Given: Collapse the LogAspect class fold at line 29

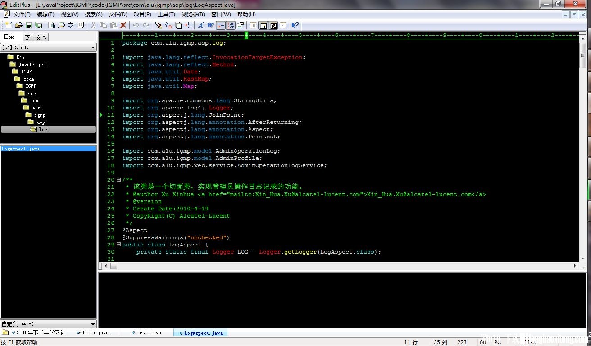Looking at the screenshot, I should [118, 245].
